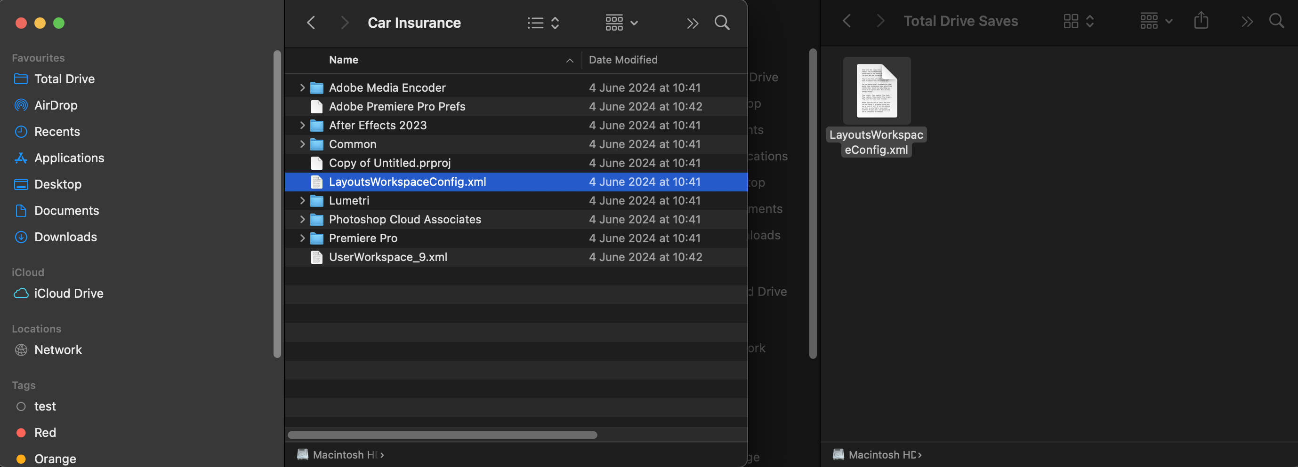Go forward in Total Drive Saves window
This screenshot has height=467, width=1298.
click(880, 21)
